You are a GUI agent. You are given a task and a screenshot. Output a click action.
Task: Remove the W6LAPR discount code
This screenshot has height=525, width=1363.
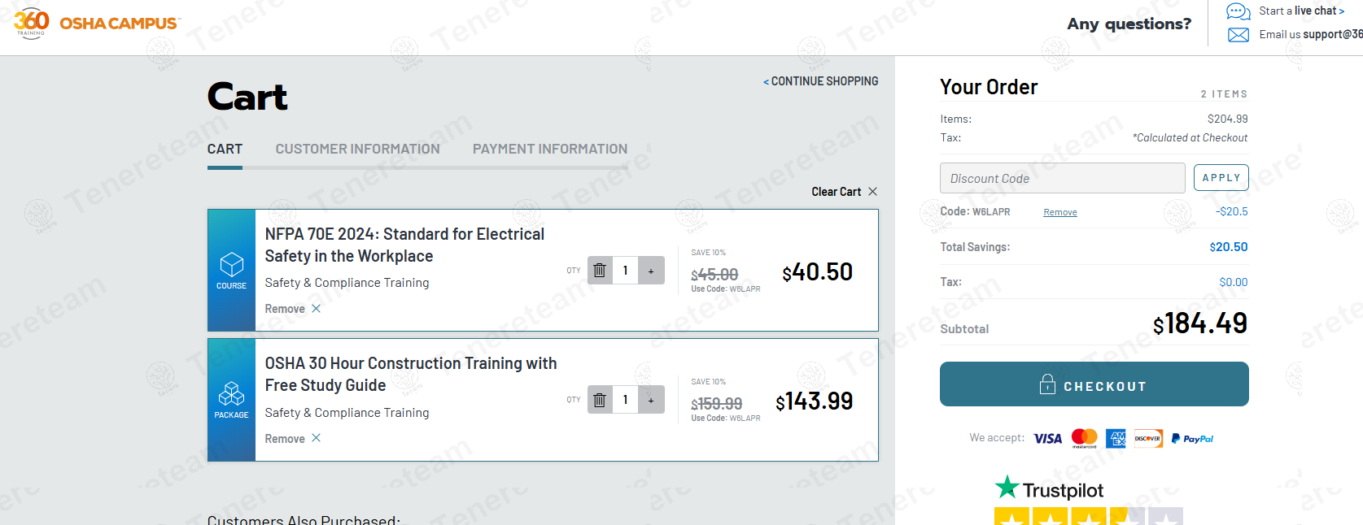tap(1060, 212)
